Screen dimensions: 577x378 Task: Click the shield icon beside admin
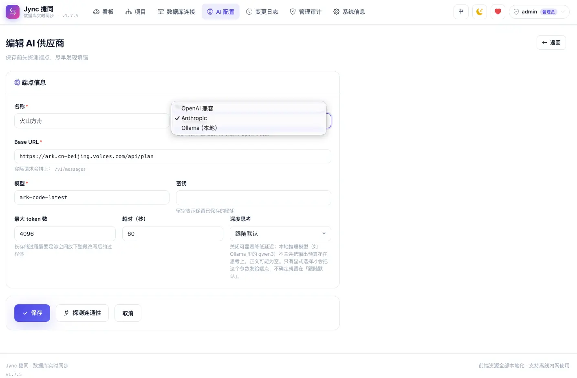tap(516, 12)
